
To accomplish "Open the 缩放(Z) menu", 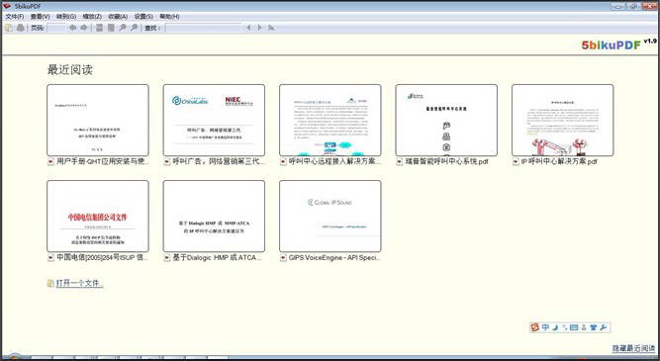I will coord(92,17).
